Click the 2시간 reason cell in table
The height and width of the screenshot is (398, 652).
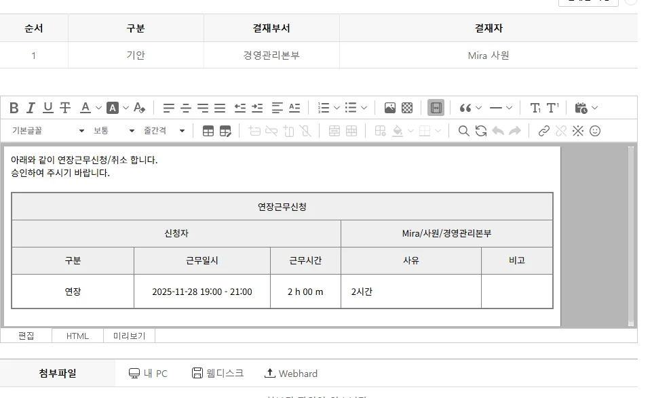point(410,292)
